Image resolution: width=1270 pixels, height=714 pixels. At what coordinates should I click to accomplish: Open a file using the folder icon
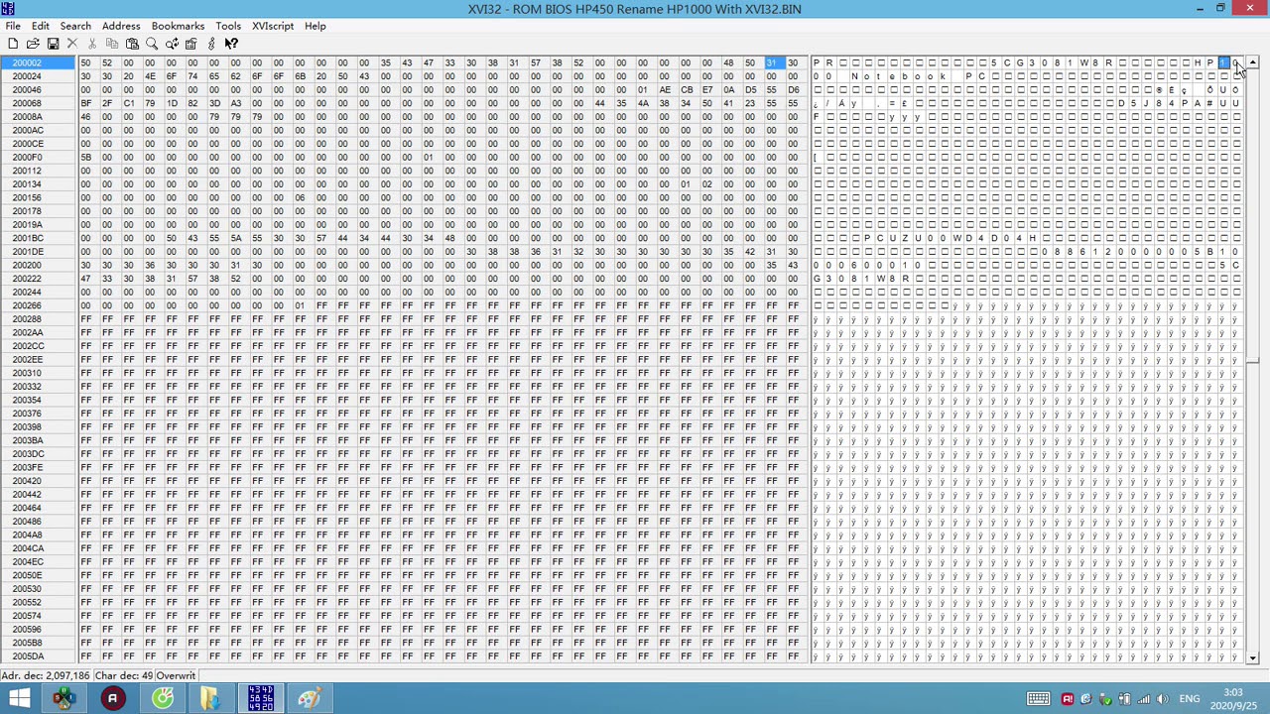pos(33,44)
